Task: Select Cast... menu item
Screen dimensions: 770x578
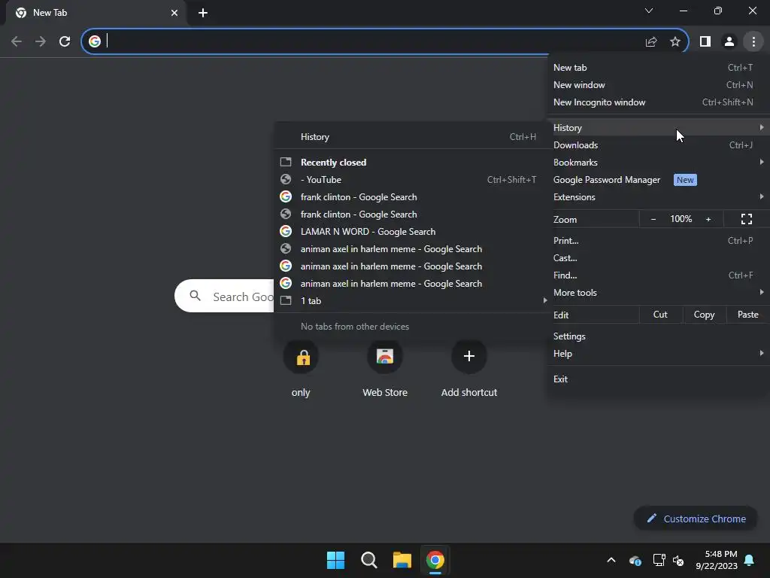Action: point(657,258)
